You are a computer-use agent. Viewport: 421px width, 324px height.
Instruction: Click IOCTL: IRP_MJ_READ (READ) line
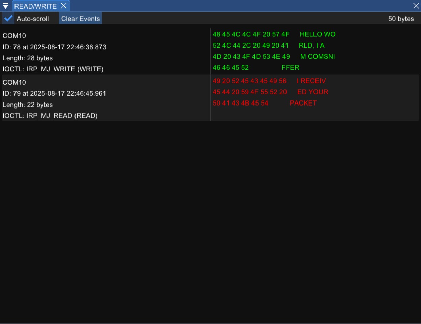tap(50, 116)
